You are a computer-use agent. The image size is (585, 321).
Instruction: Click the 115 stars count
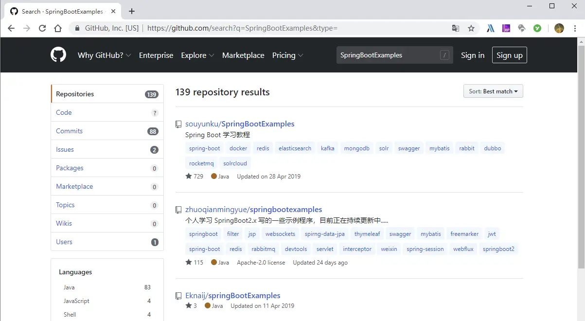click(x=195, y=263)
